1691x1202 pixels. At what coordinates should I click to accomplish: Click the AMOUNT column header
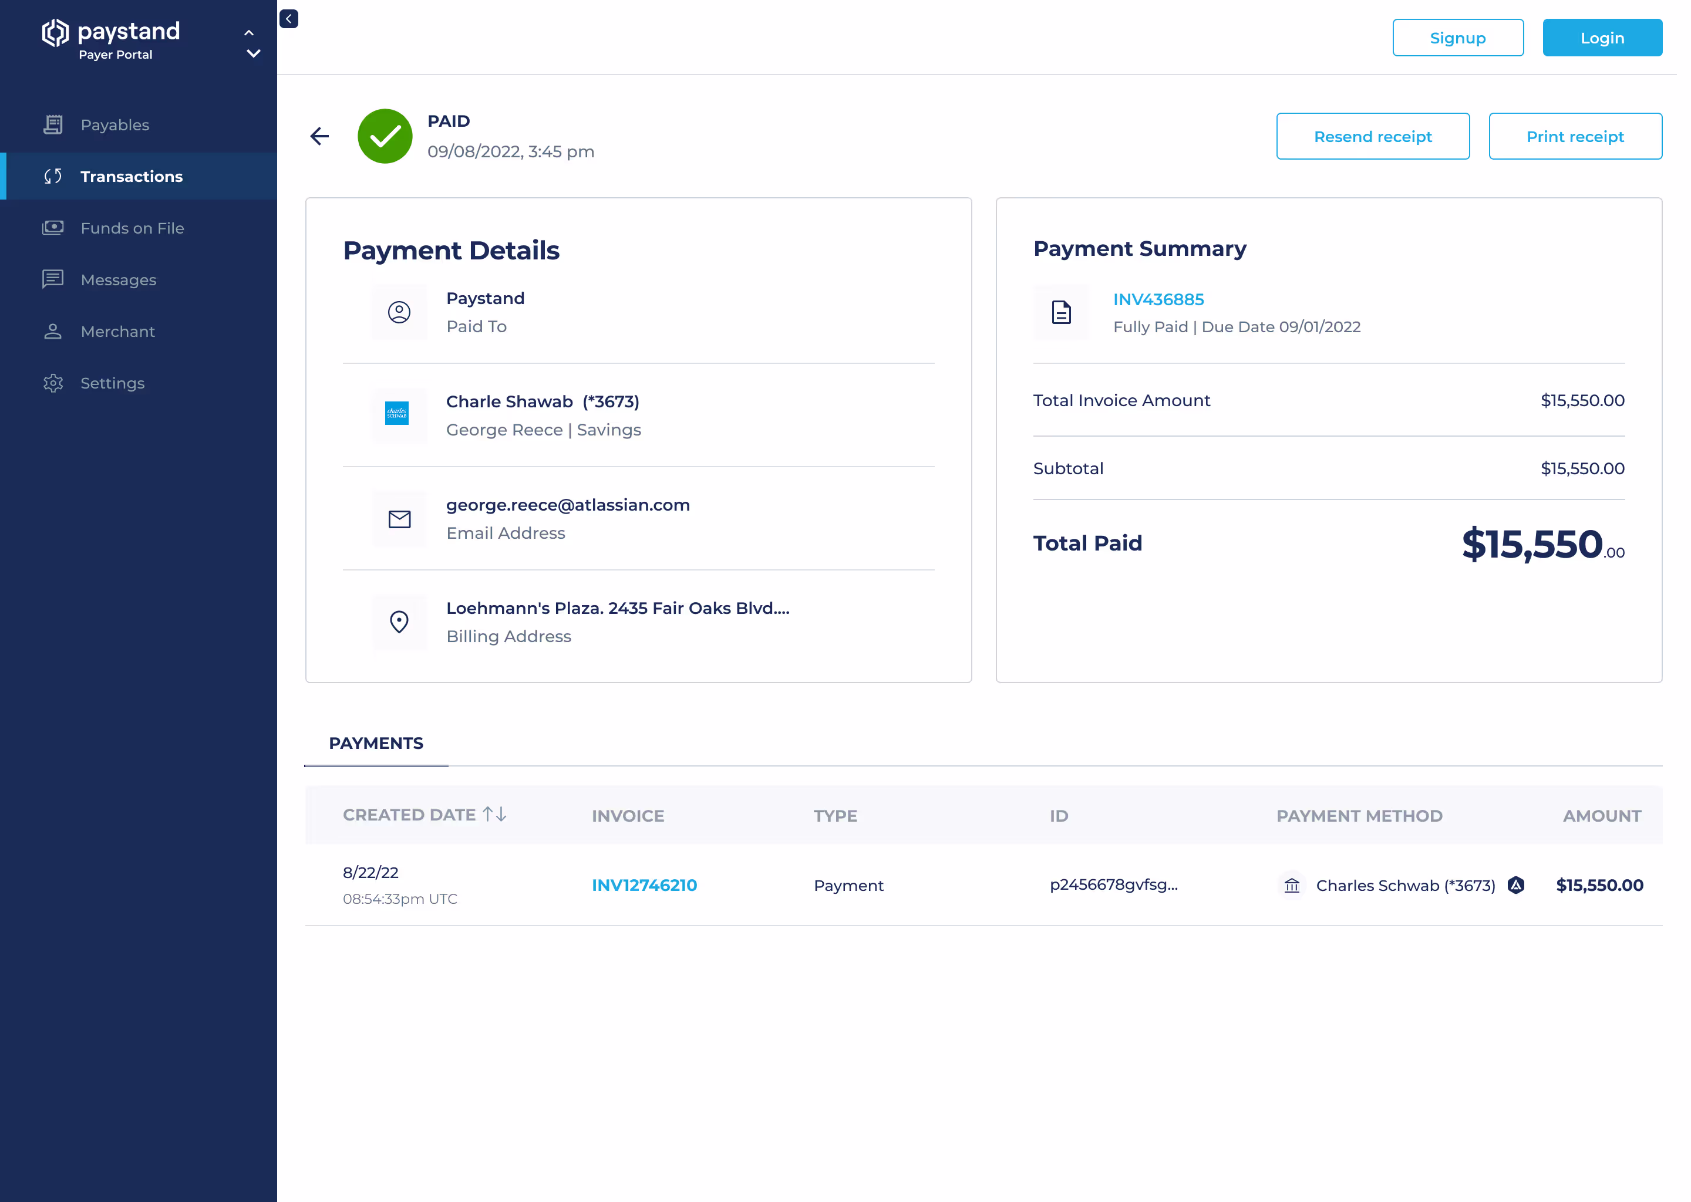(x=1601, y=816)
